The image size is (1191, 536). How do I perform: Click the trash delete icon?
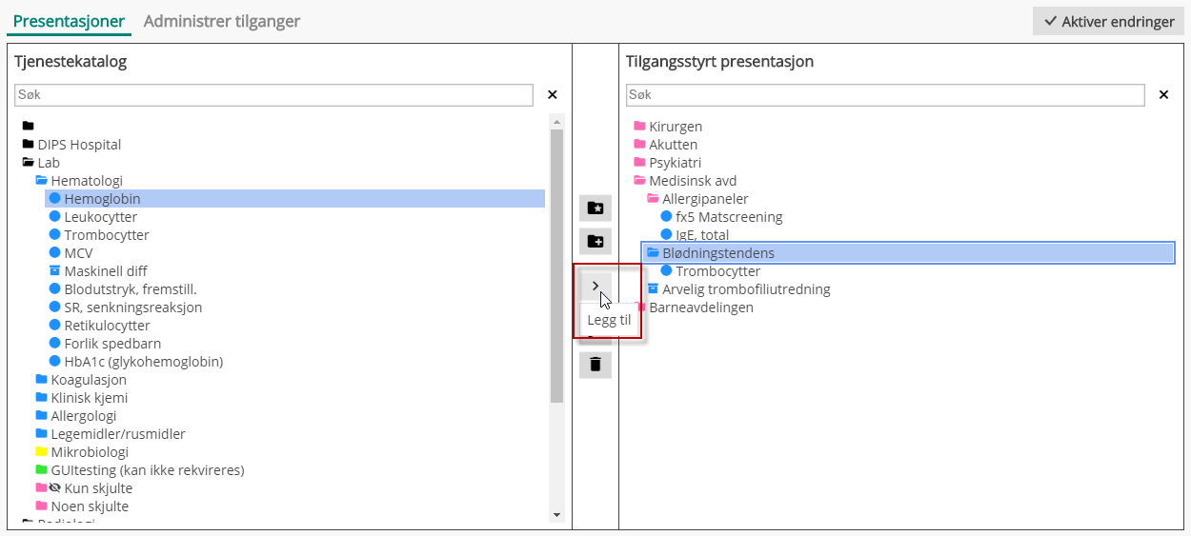(x=595, y=365)
